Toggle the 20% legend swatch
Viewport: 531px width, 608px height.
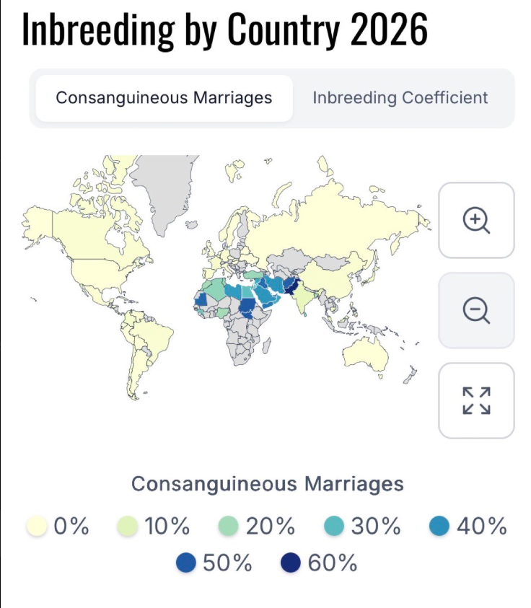[229, 527]
